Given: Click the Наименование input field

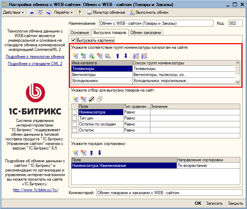Looking at the screenshot, I should 156,23.
